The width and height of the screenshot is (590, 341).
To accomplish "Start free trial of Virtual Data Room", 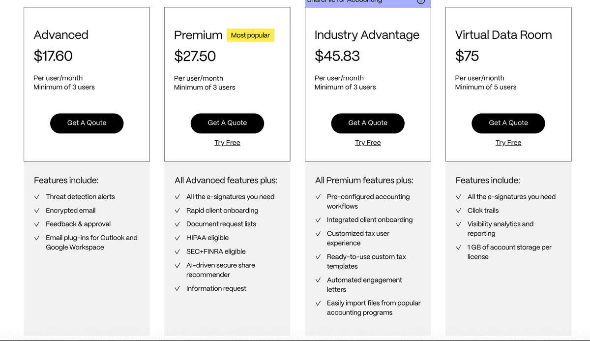I will point(508,143).
